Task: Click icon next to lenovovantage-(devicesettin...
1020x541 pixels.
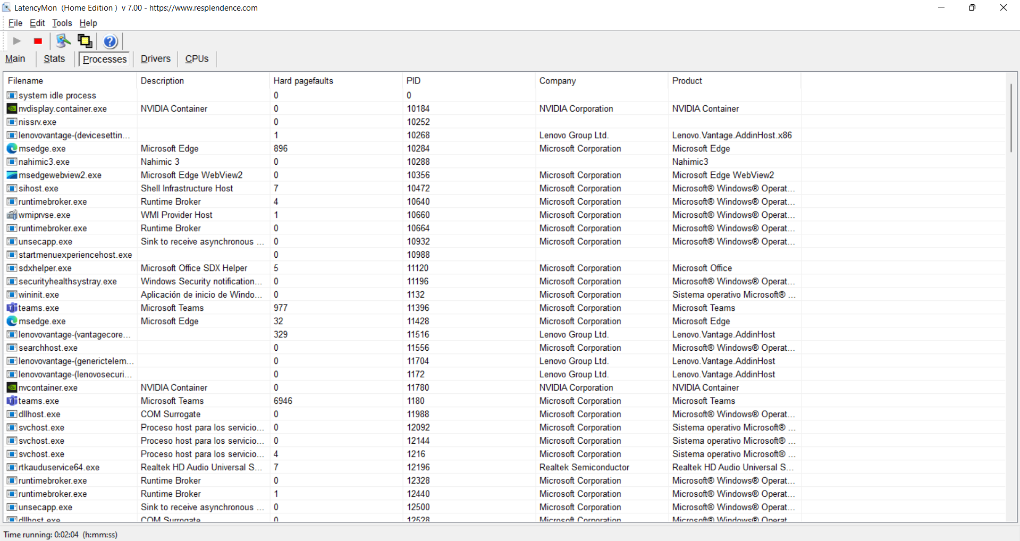Action: [12, 135]
